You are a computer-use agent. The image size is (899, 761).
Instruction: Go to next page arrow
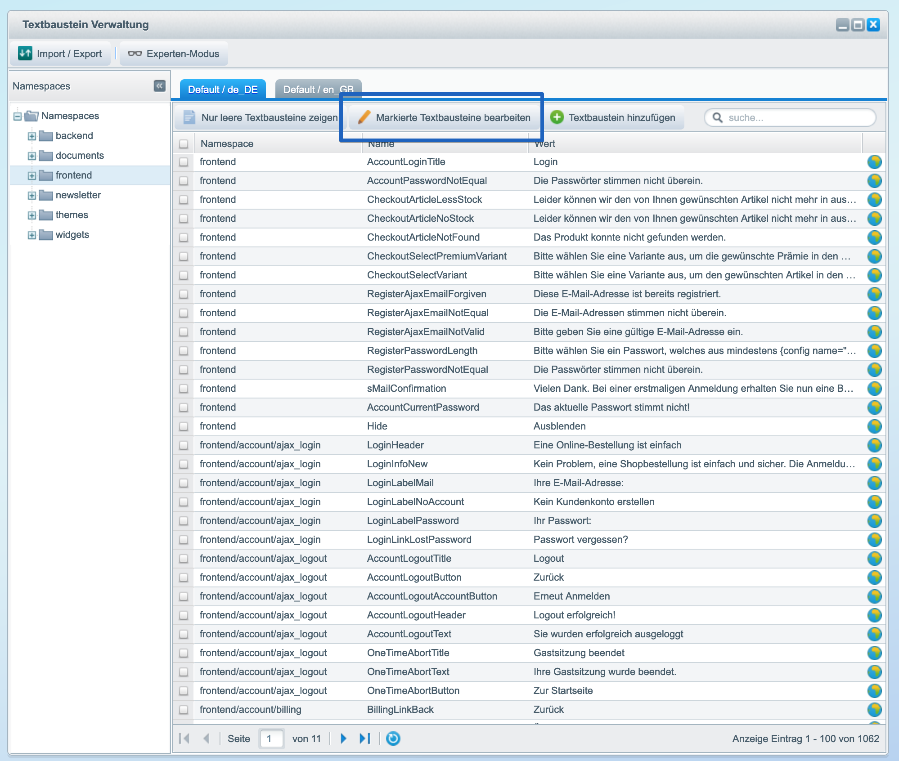coord(343,739)
